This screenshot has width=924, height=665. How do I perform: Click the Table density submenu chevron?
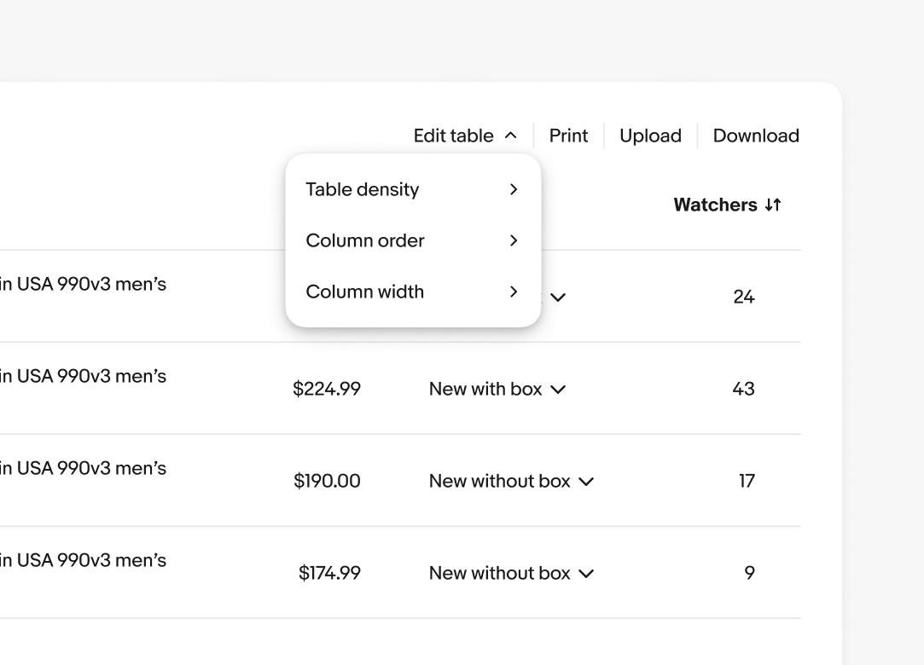click(514, 189)
